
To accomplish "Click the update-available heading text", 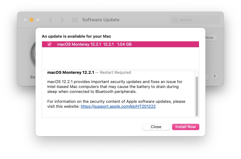I will coord(76,36).
